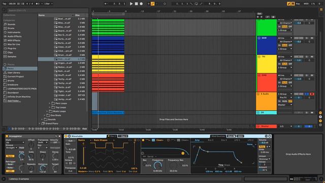
Task: Select the Audio Effects category
Action: 14,36
